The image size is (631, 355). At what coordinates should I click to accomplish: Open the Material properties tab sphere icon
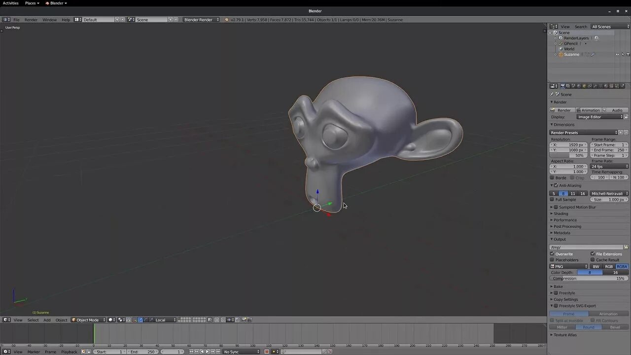pyautogui.click(x=605, y=86)
